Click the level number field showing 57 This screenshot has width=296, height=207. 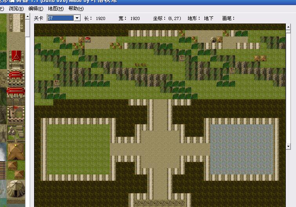click(x=60, y=18)
